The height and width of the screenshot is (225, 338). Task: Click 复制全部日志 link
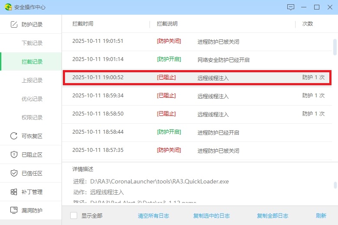coord(272,216)
